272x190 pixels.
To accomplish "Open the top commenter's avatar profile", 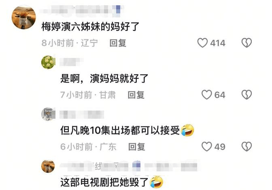I will (23, 17).
